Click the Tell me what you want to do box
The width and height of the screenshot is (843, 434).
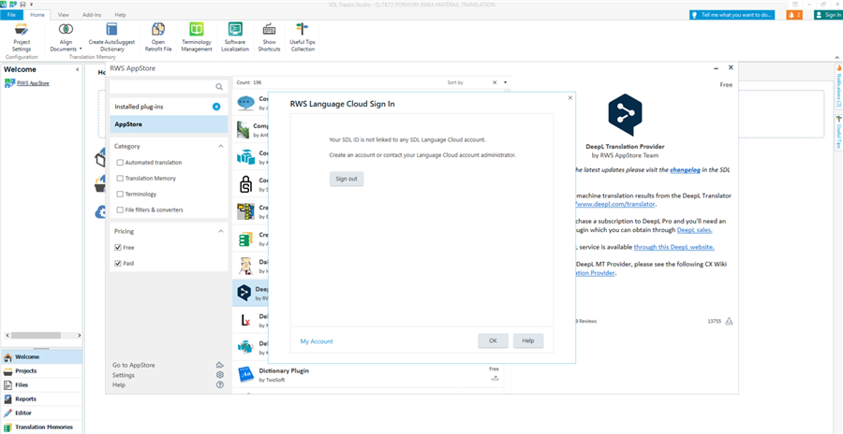(x=732, y=15)
